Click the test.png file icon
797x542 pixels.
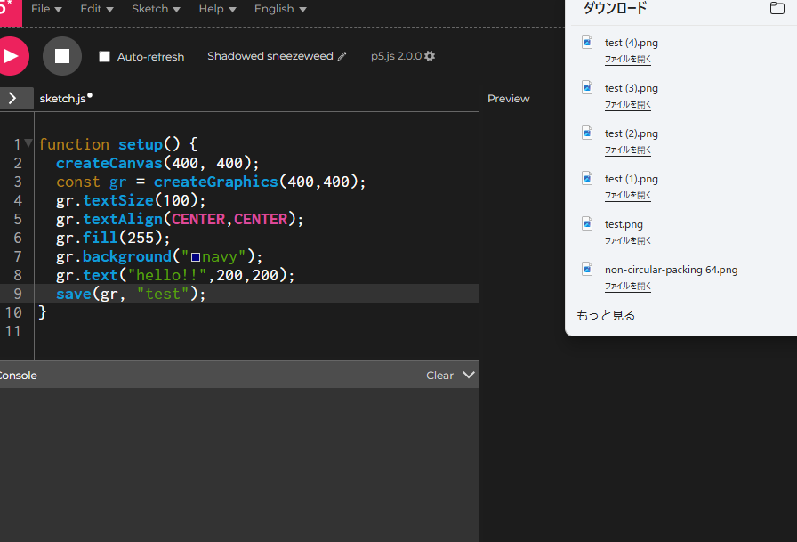587,223
